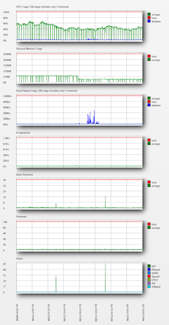Click the 409/s label on Io operations axis
The height and width of the screenshot is (325, 169).
[6, 155]
